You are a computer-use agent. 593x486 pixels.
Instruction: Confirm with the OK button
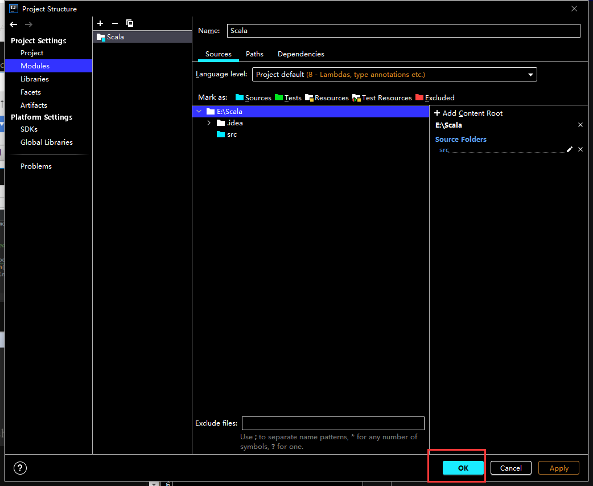coord(463,468)
